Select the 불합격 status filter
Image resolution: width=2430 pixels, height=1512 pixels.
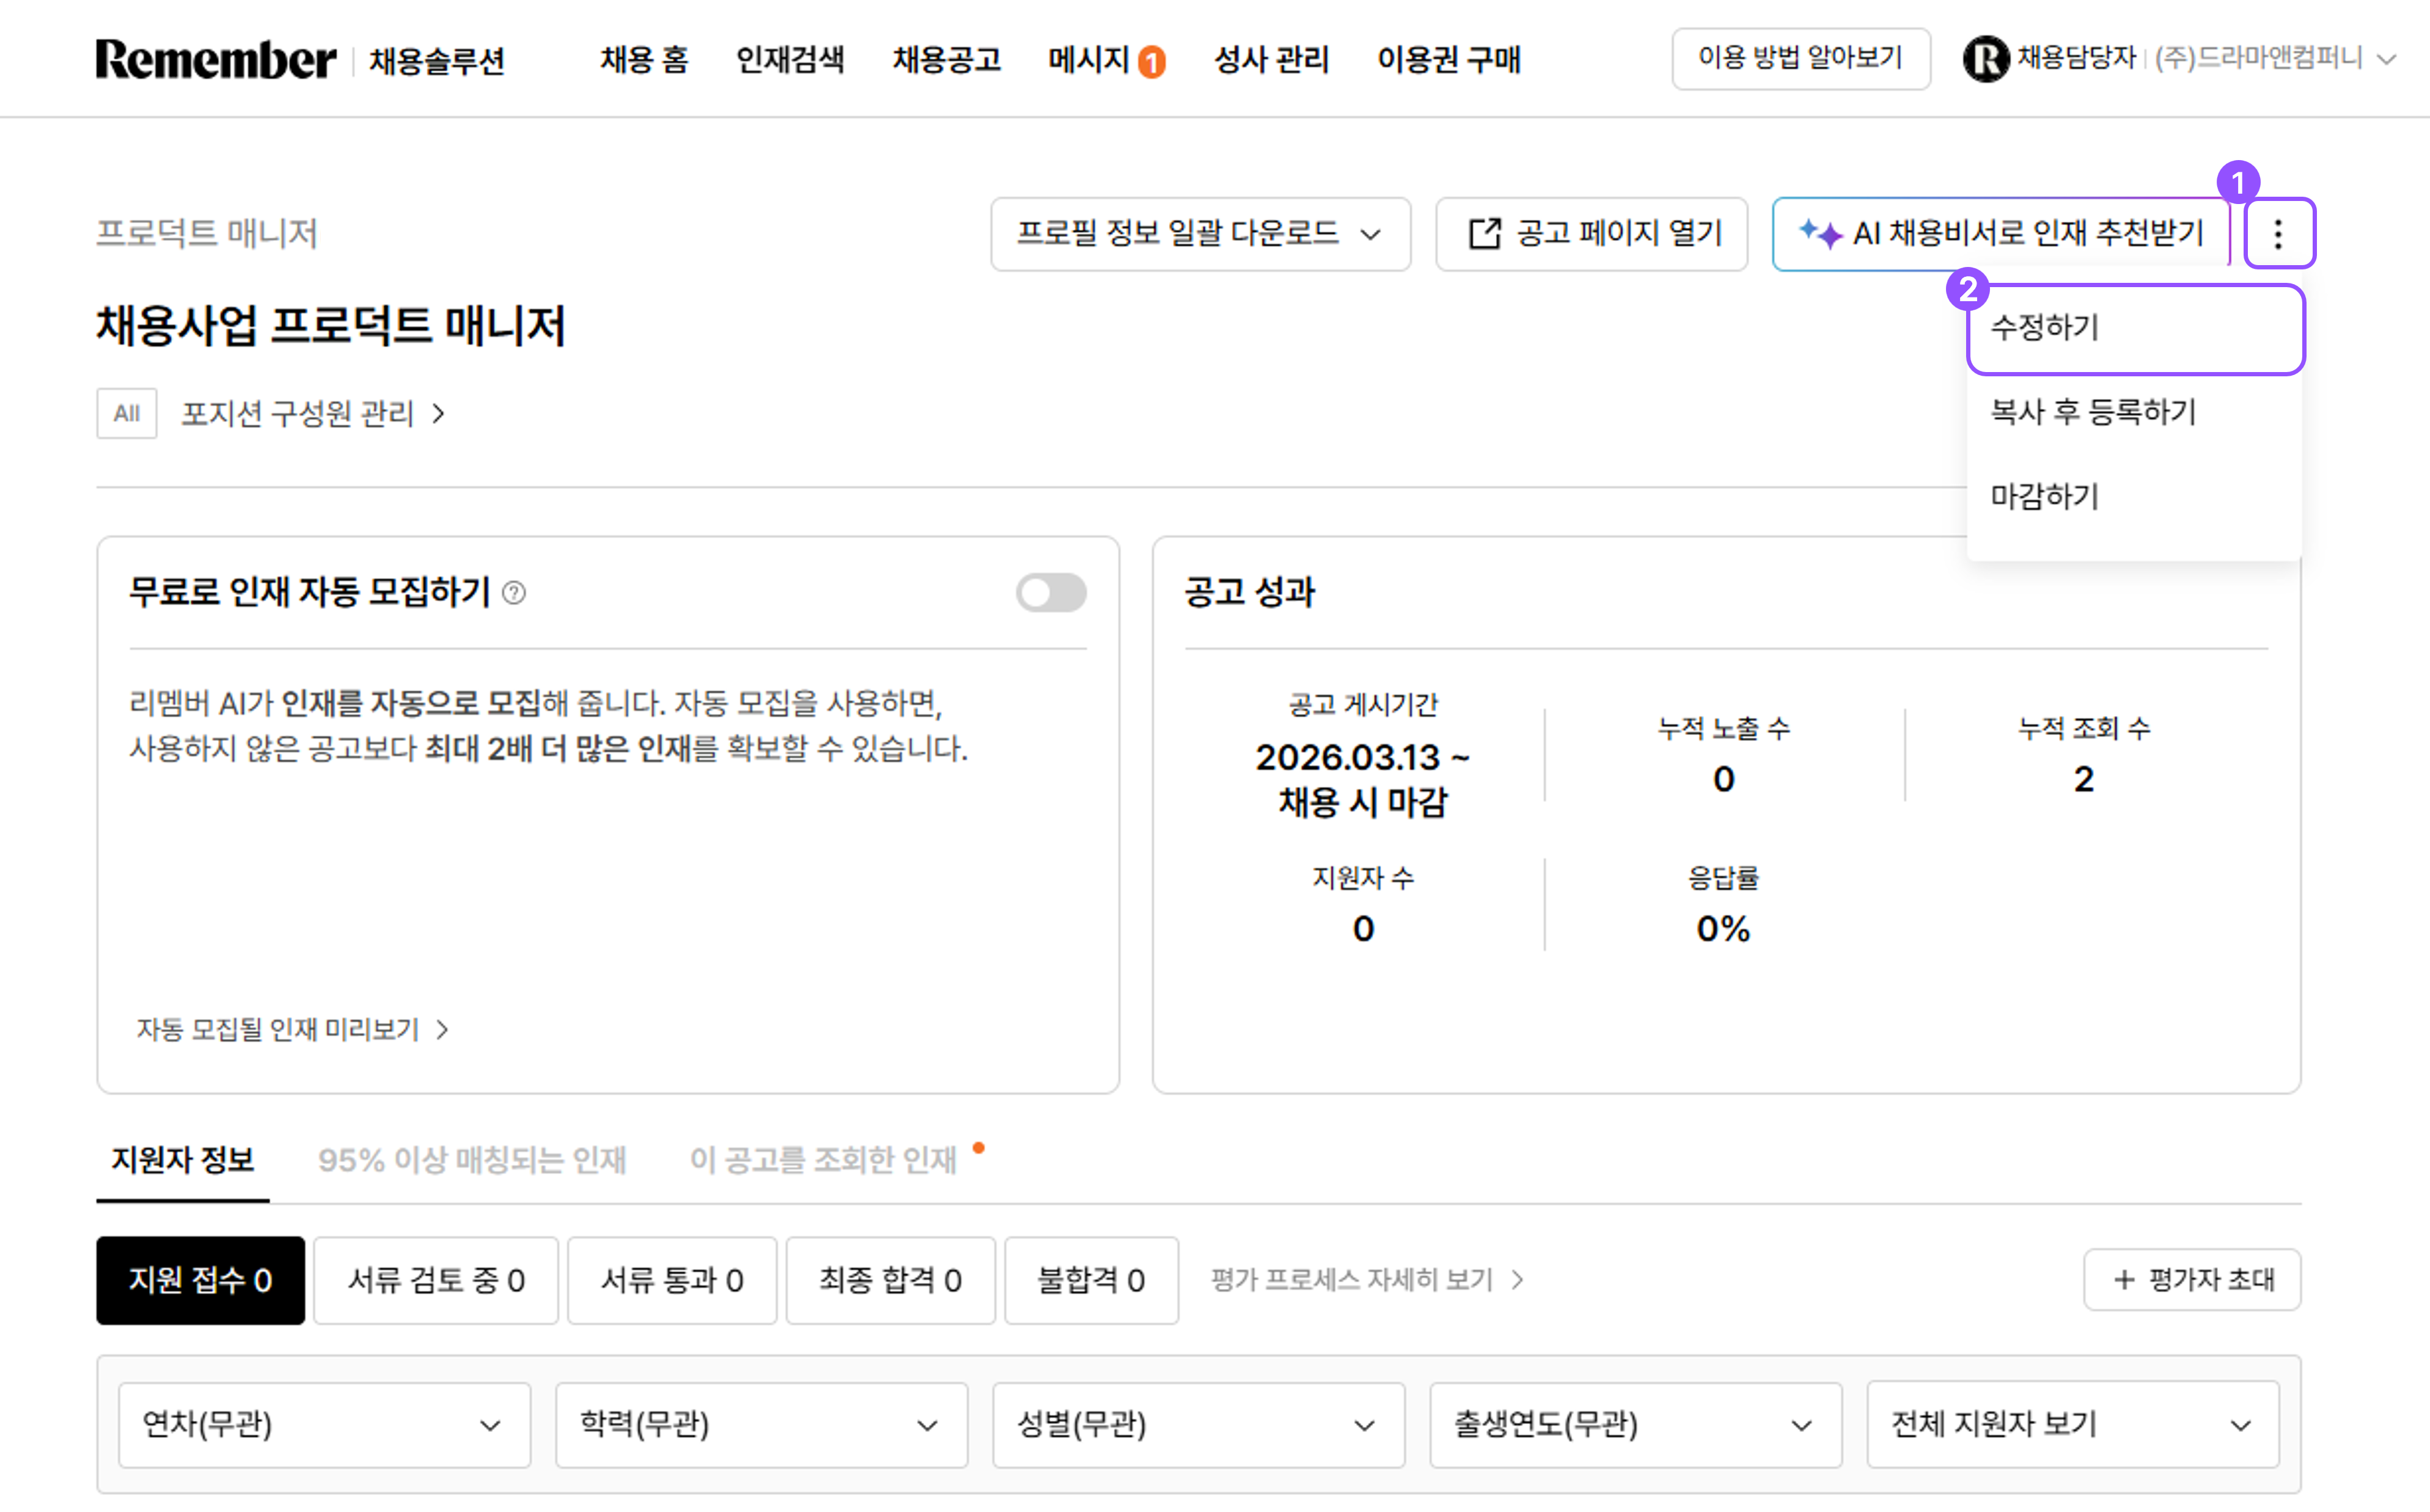[1092, 1279]
